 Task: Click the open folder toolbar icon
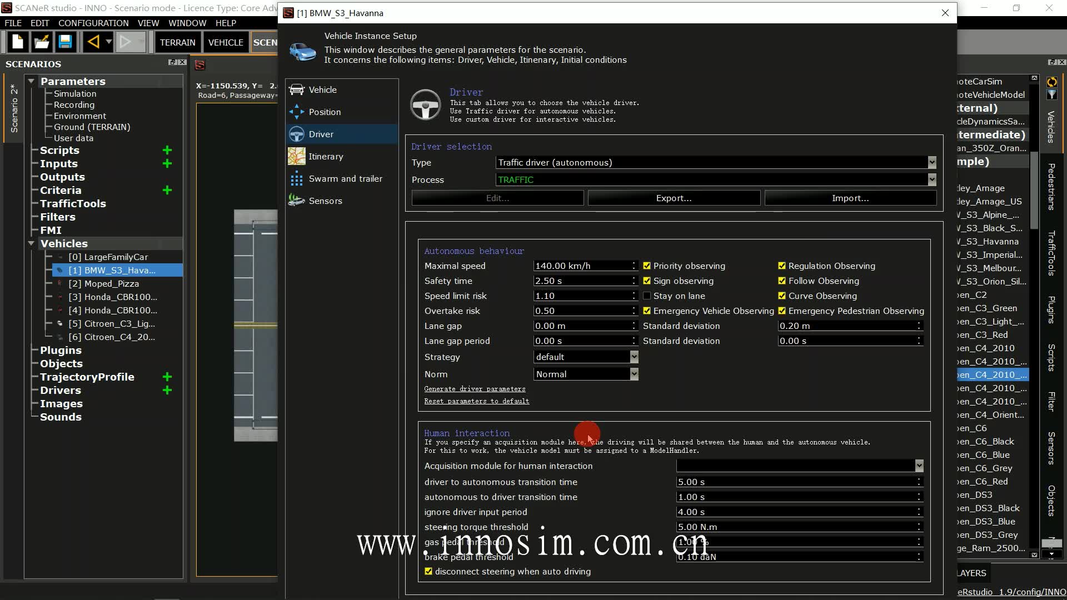coord(42,42)
